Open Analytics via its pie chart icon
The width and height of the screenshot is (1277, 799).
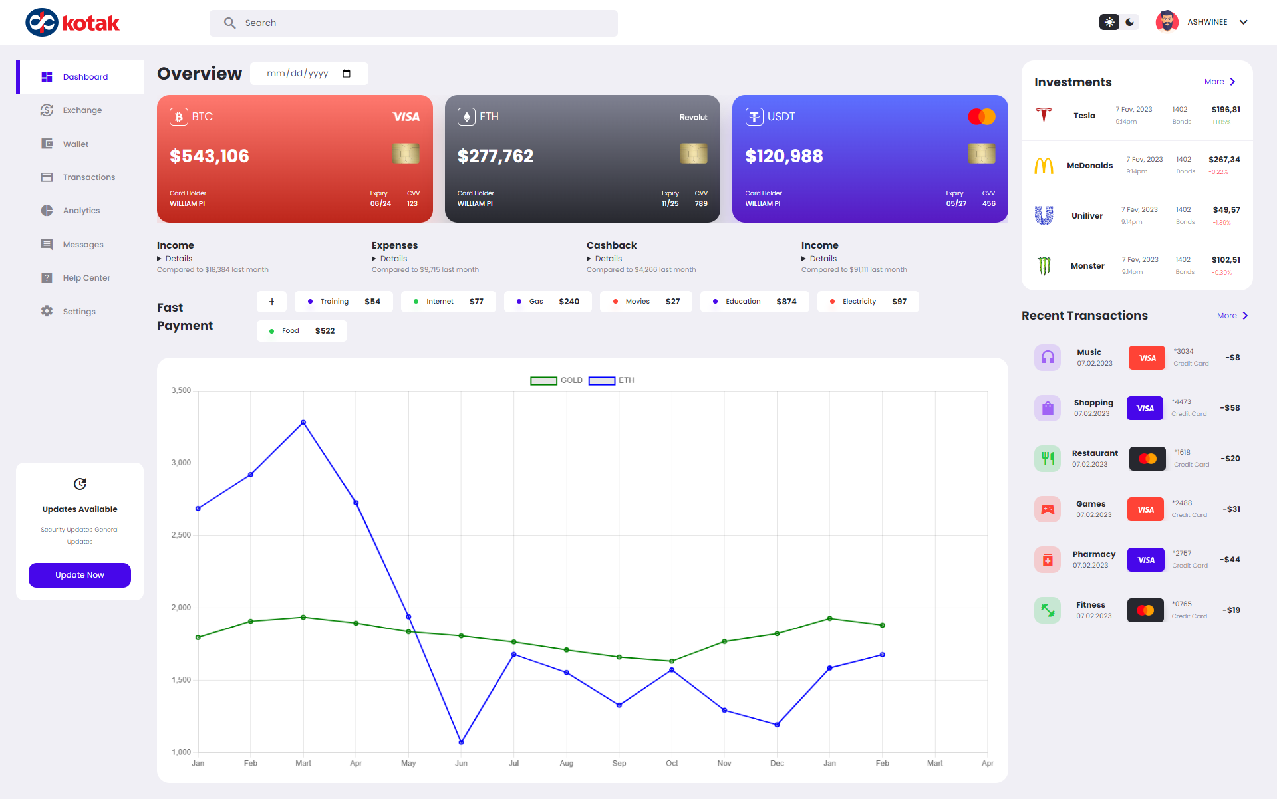click(x=47, y=210)
